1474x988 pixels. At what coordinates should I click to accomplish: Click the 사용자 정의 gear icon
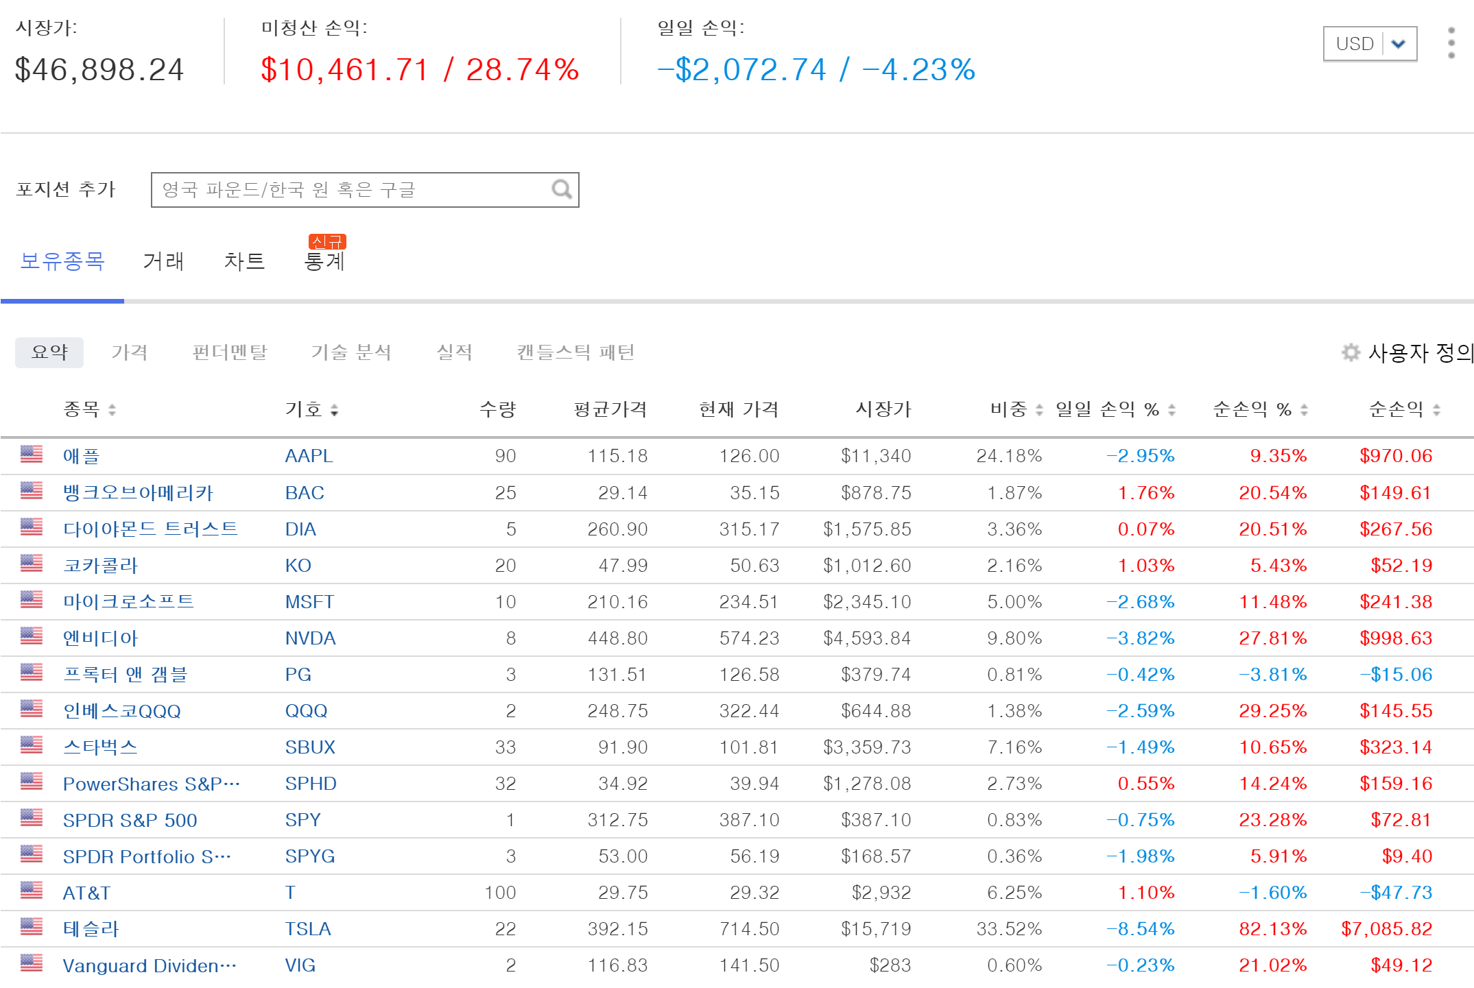point(1351,352)
